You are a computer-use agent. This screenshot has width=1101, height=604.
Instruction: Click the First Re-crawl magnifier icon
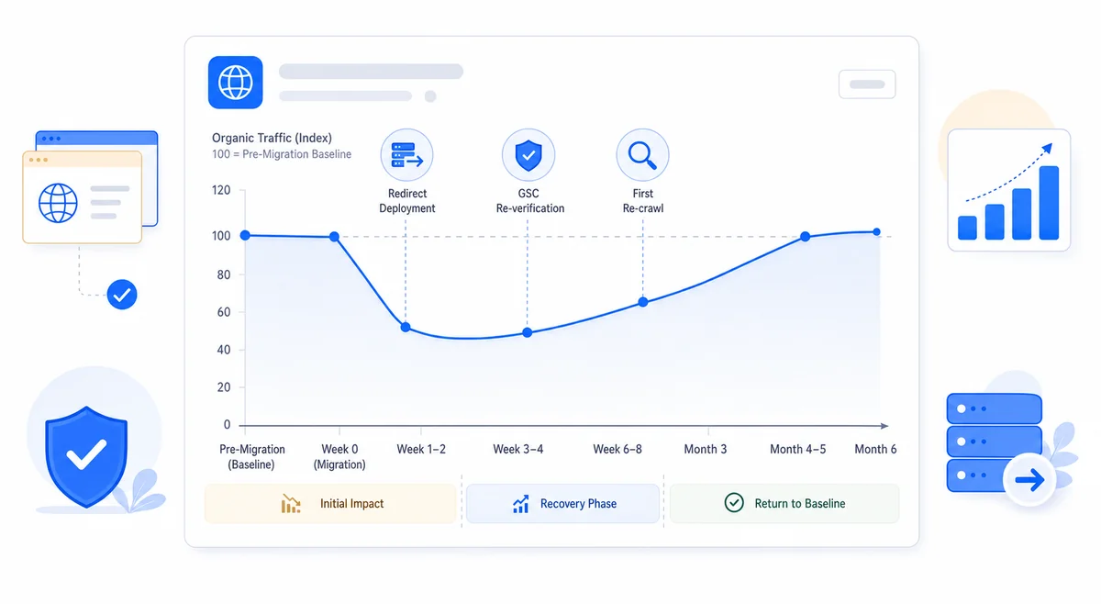(x=642, y=154)
